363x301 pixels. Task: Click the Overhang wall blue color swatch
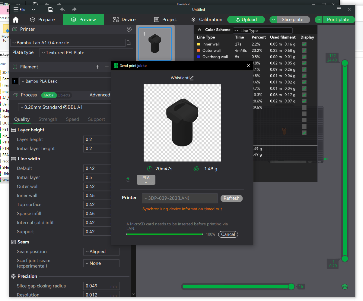point(199,57)
